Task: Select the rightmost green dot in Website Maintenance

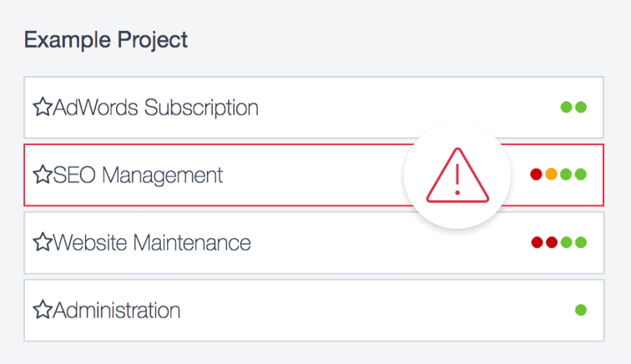Action: tap(581, 243)
